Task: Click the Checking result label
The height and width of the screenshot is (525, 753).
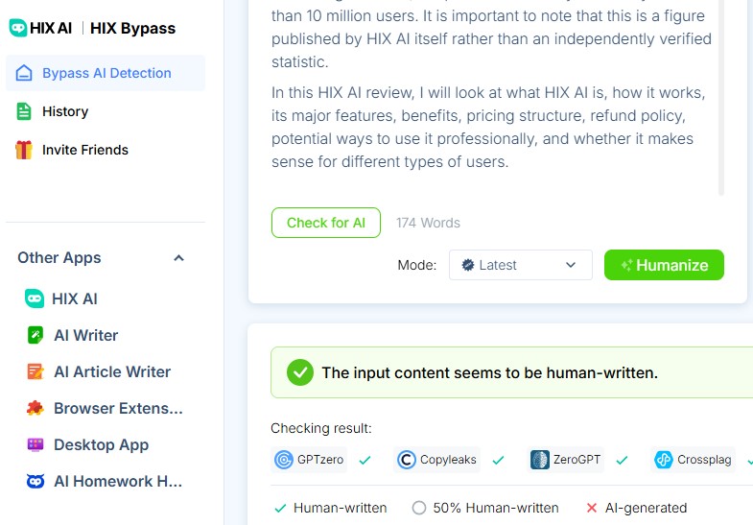Action: [320, 428]
